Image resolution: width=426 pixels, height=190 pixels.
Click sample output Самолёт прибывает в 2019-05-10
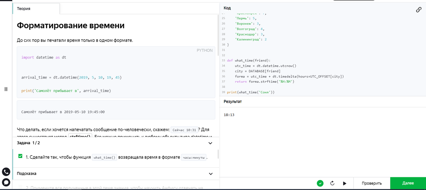[x=63, y=112]
